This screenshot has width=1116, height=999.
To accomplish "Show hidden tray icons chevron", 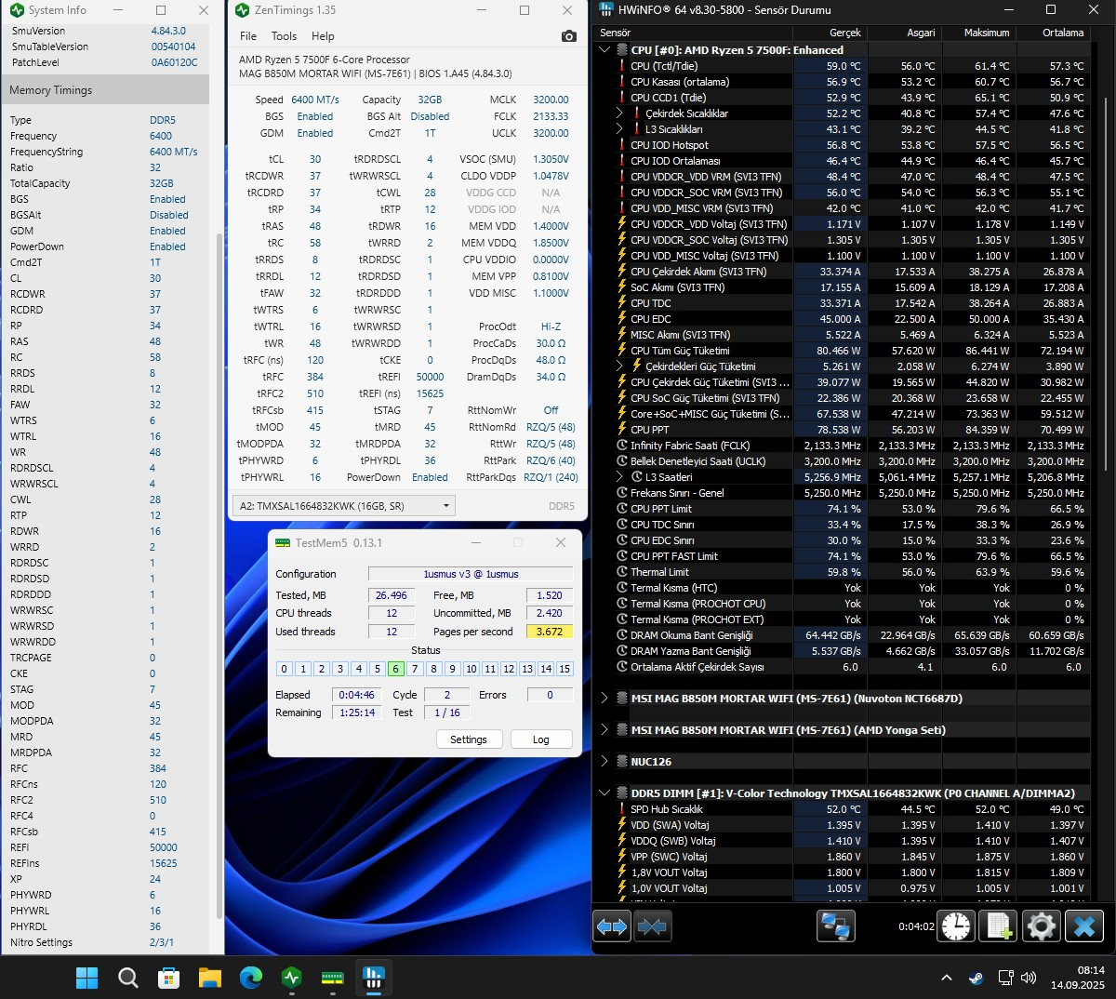I will 947,978.
